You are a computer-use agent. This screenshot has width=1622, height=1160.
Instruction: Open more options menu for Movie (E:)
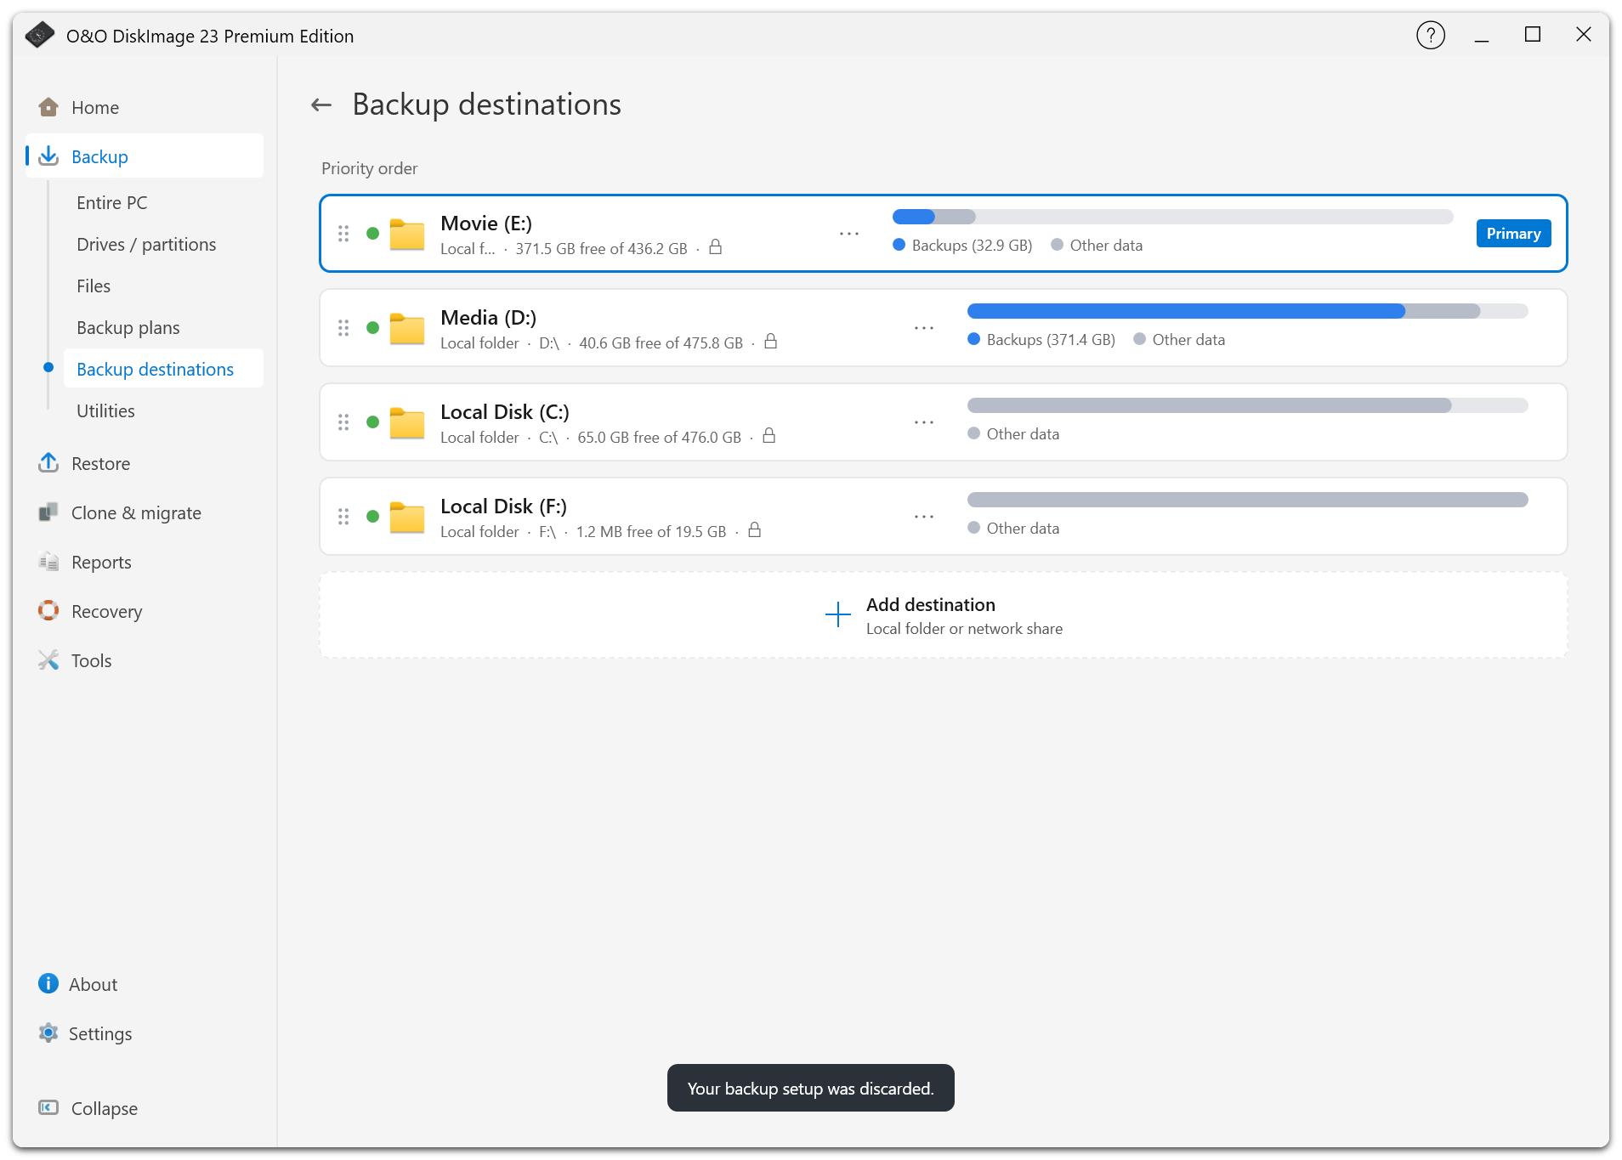click(x=849, y=234)
